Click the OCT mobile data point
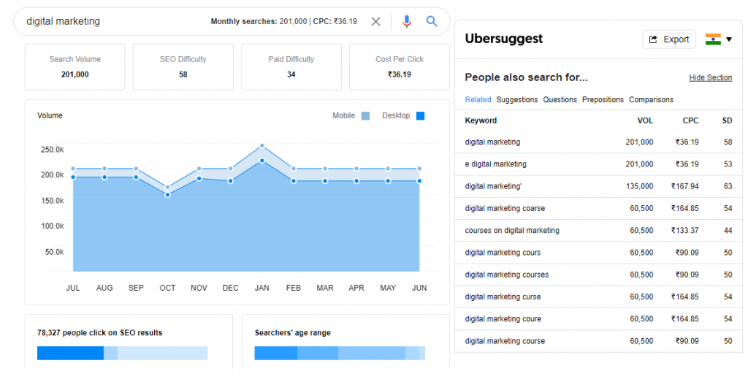 (167, 188)
